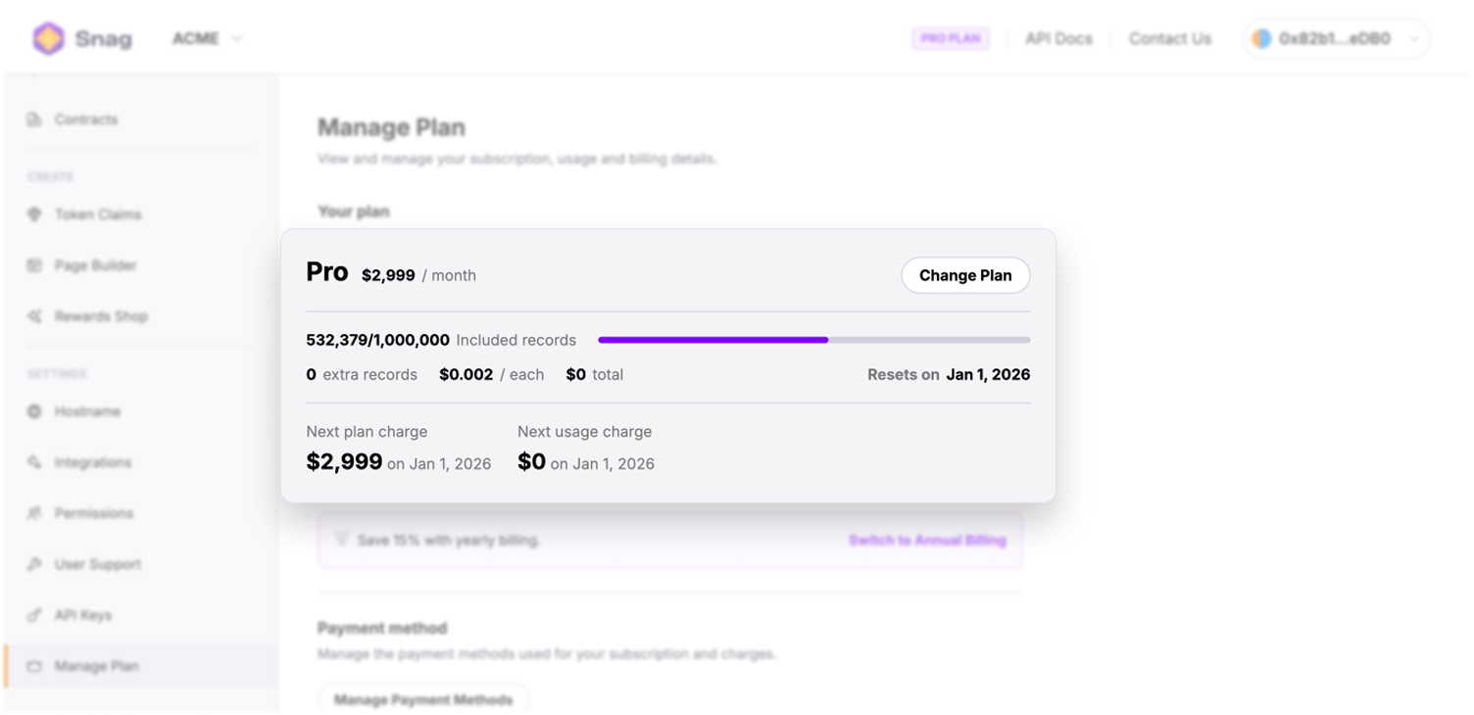Open the API Docs menu item

[x=1057, y=38]
